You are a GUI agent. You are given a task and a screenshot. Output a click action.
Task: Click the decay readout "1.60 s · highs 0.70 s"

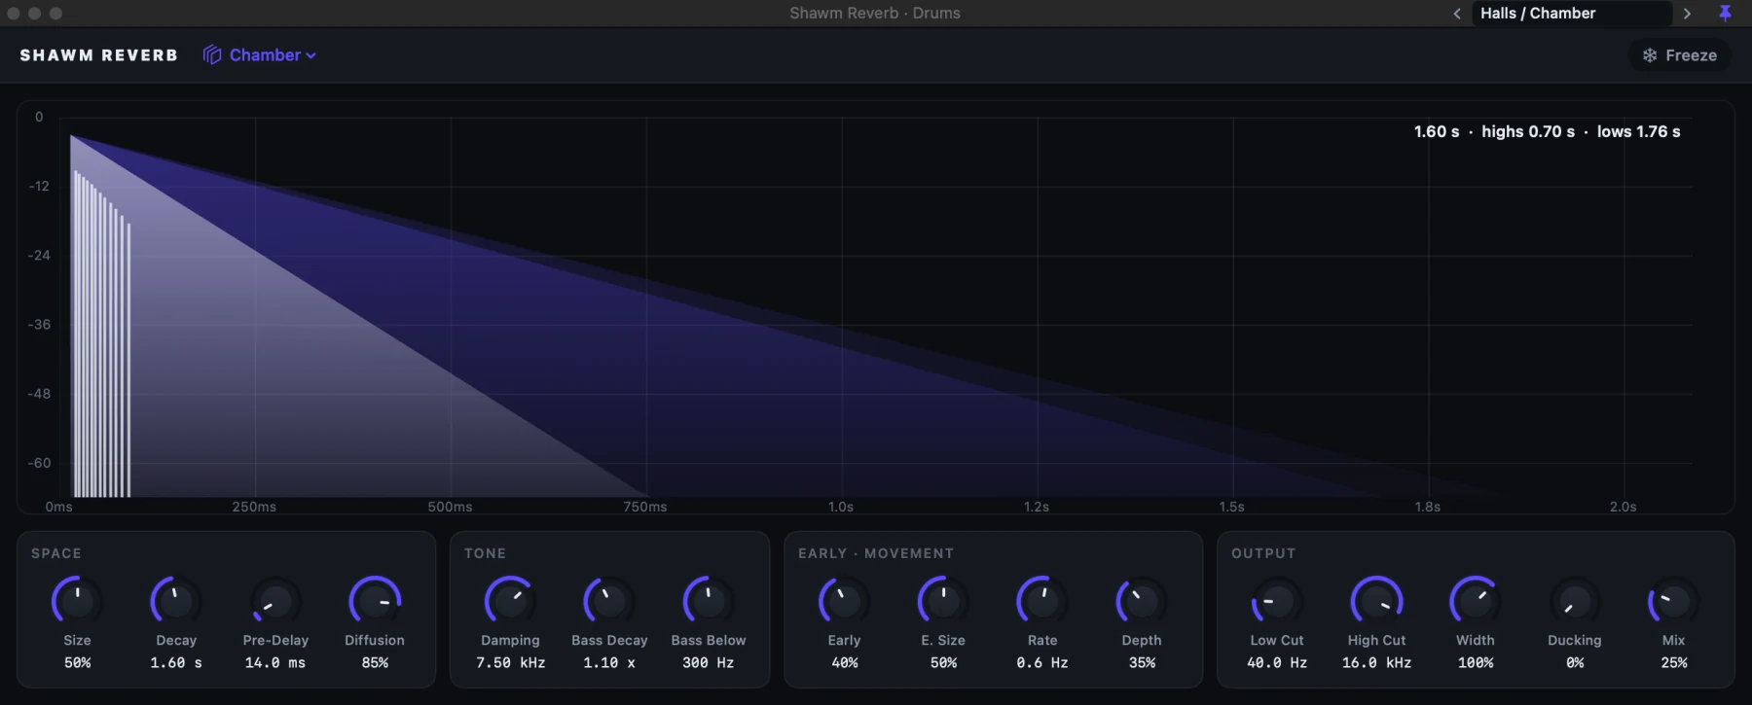click(1494, 131)
